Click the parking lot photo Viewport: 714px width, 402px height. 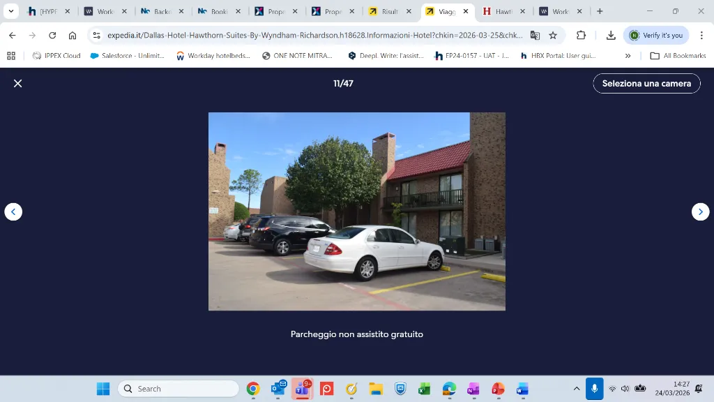point(356,211)
